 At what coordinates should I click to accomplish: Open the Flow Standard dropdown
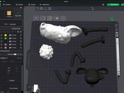click(x=14, y=24)
